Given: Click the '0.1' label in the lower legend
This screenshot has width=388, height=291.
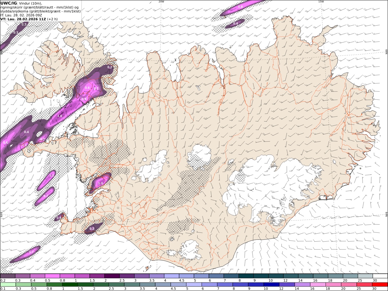Looking at the screenshot, I should [x=3, y=289].
